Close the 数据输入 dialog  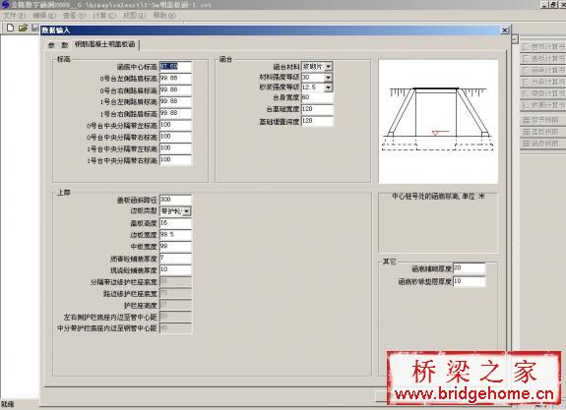pyautogui.click(x=505, y=30)
